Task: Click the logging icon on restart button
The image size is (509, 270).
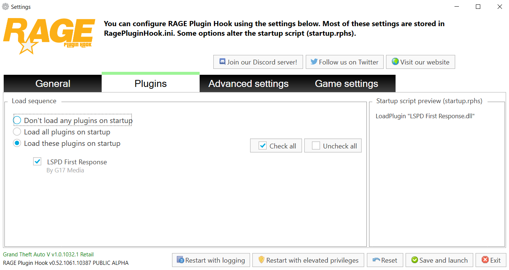Action: pos(180,260)
